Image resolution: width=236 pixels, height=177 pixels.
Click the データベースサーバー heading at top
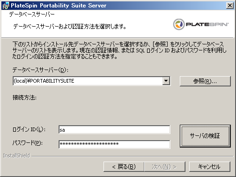pos(32,14)
